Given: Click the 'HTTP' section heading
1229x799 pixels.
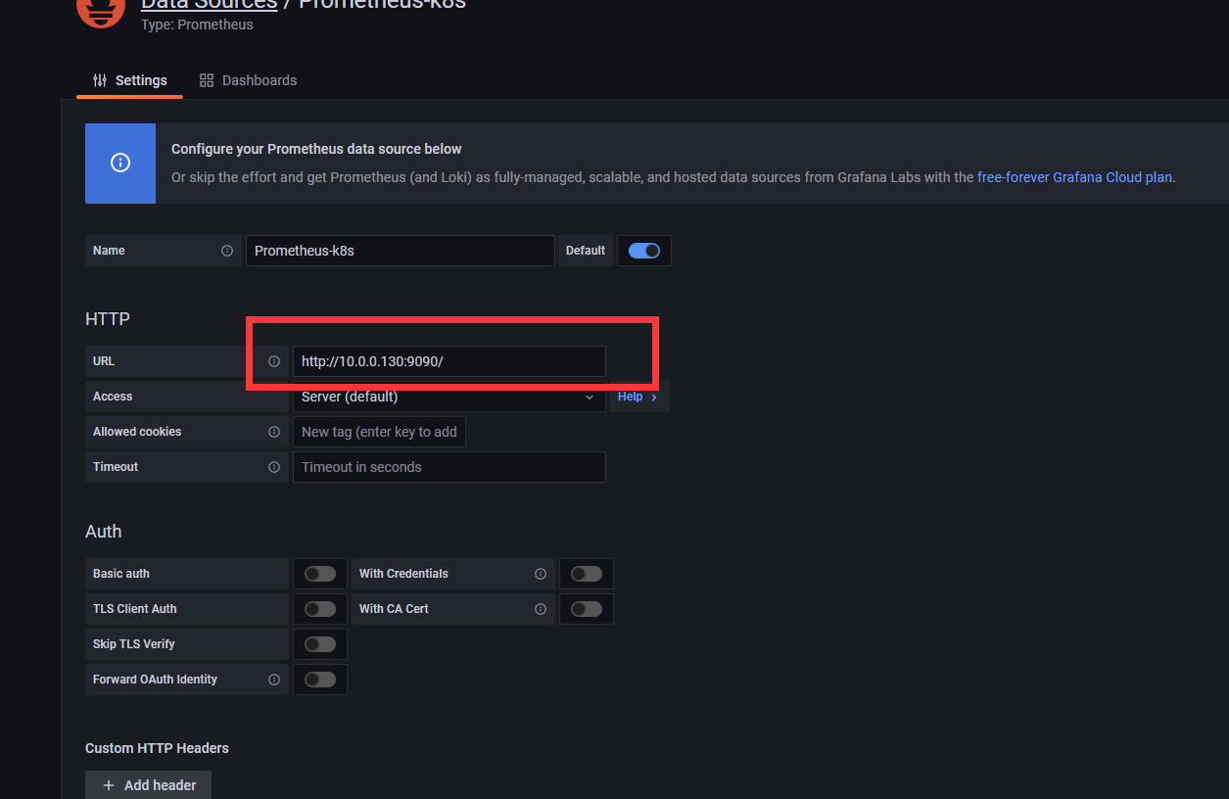Looking at the screenshot, I should click(x=108, y=319).
